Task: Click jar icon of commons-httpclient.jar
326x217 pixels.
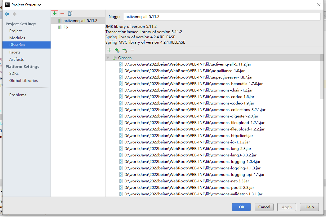Action: tap(121, 136)
